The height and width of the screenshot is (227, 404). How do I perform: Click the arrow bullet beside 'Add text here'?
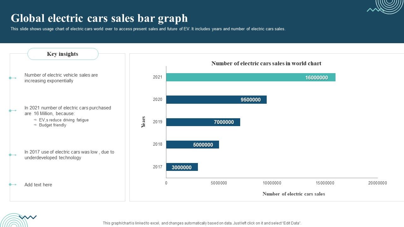click(x=13, y=184)
